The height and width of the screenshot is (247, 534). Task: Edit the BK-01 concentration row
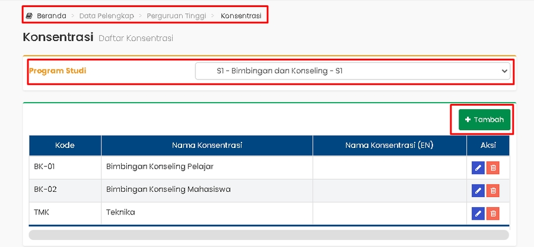pos(478,167)
